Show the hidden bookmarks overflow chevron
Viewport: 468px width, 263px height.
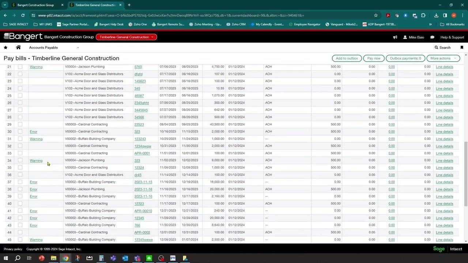click(x=430, y=24)
